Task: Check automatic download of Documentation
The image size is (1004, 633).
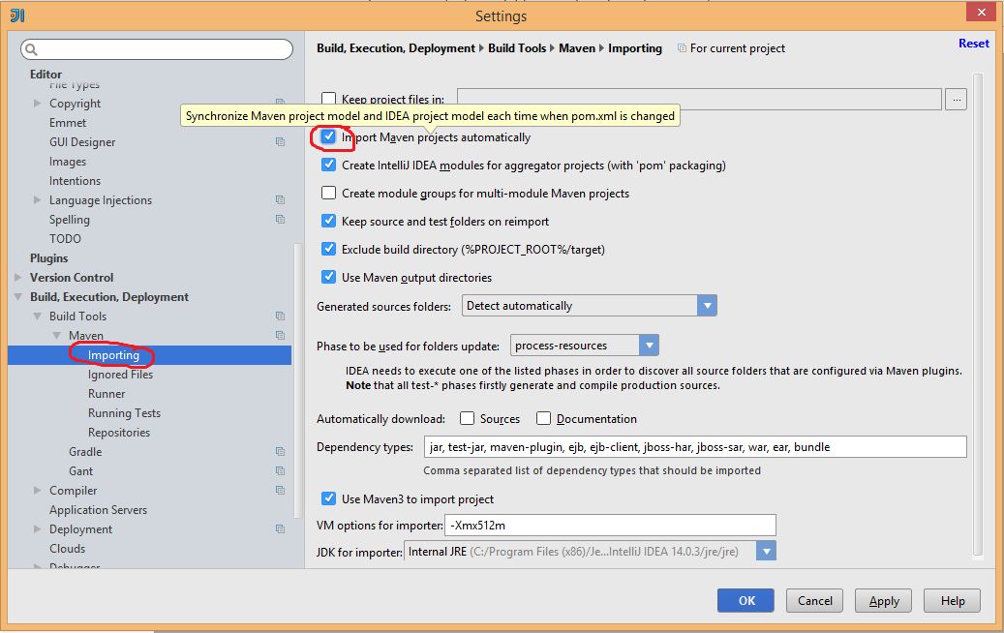Action: click(x=543, y=418)
